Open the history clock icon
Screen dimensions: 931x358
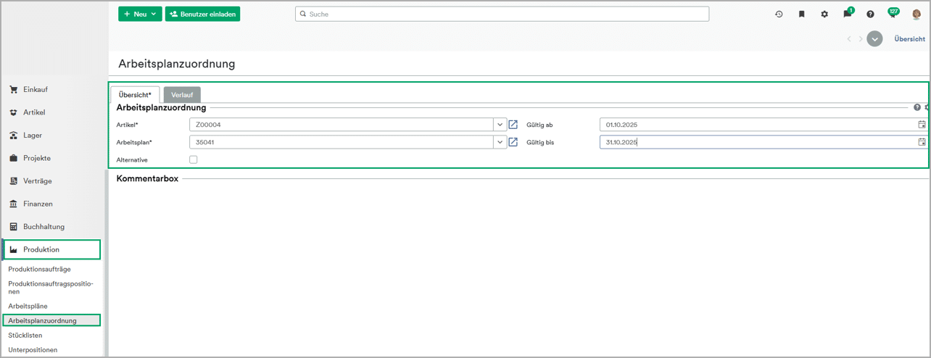[x=779, y=14]
